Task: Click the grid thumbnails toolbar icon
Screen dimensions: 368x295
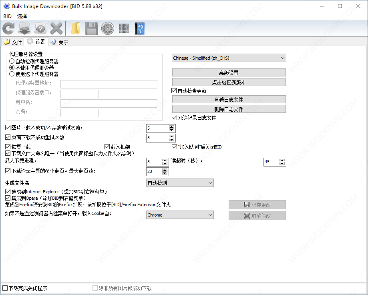Action: click(124, 28)
